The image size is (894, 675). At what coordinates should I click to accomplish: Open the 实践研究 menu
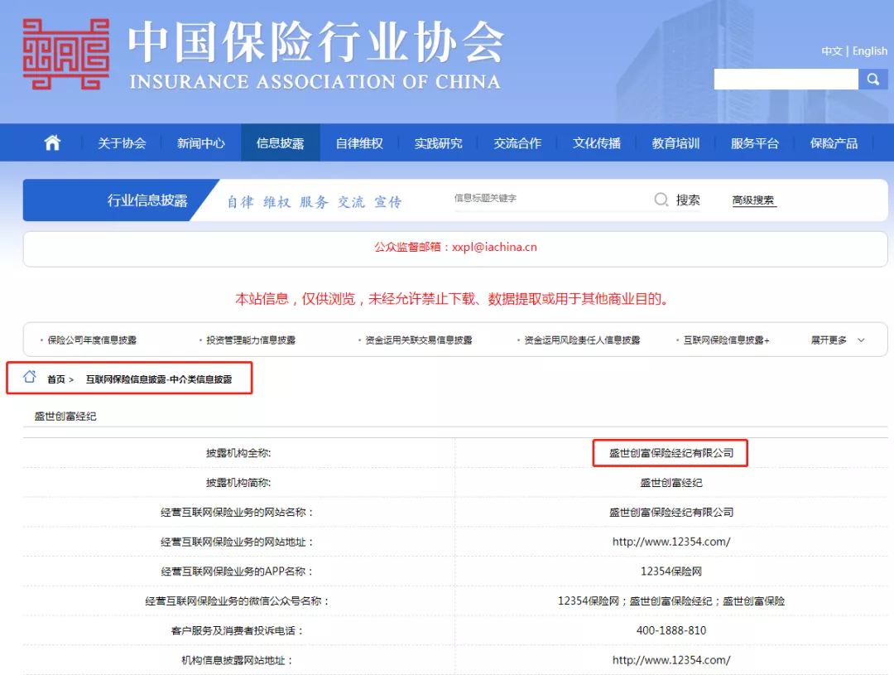(x=439, y=143)
